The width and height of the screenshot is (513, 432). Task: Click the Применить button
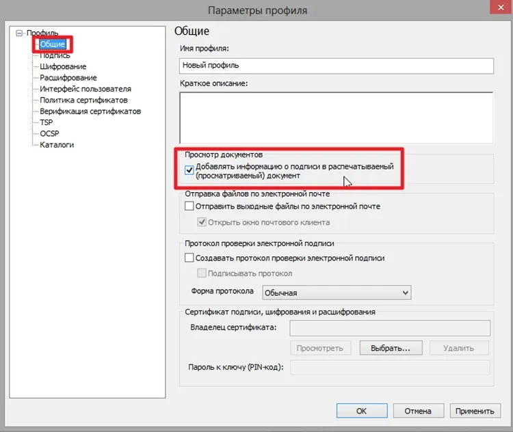point(475,411)
